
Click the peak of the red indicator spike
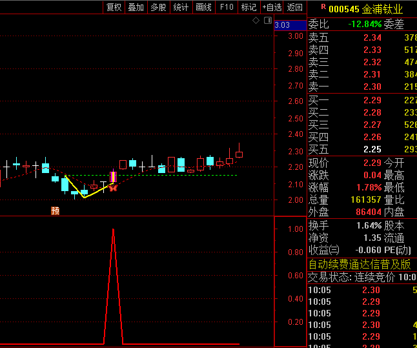point(114,229)
